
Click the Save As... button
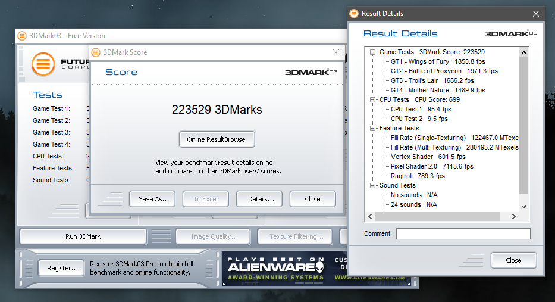pos(152,199)
